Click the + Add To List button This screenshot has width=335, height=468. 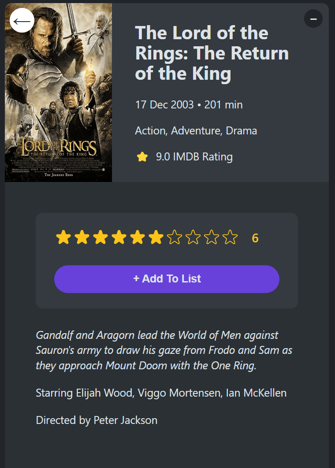(x=167, y=279)
